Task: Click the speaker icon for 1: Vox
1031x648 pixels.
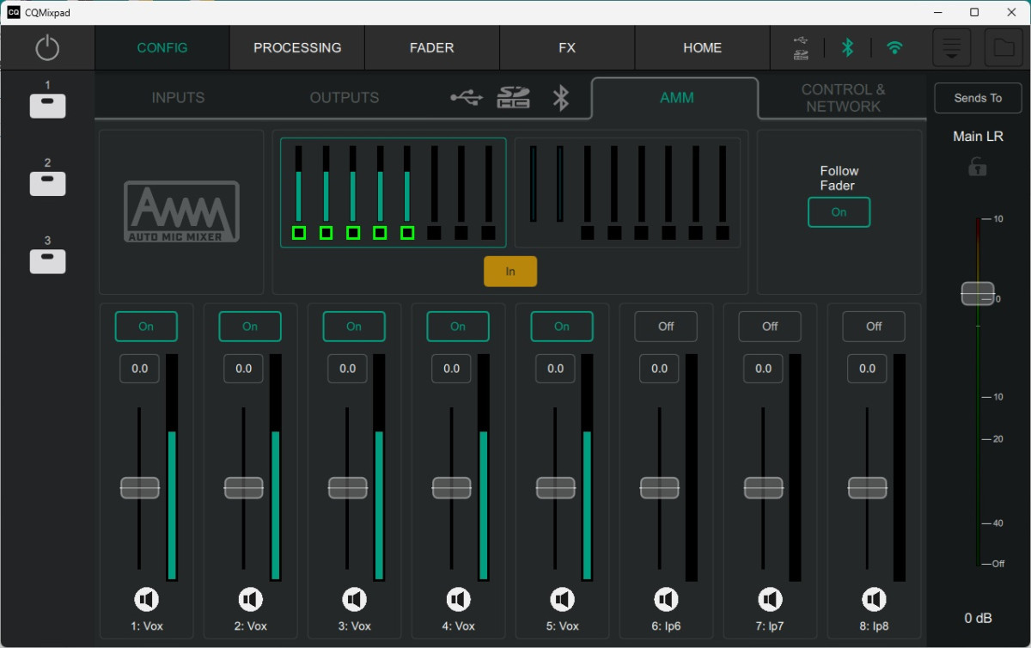Action: pyautogui.click(x=146, y=599)
